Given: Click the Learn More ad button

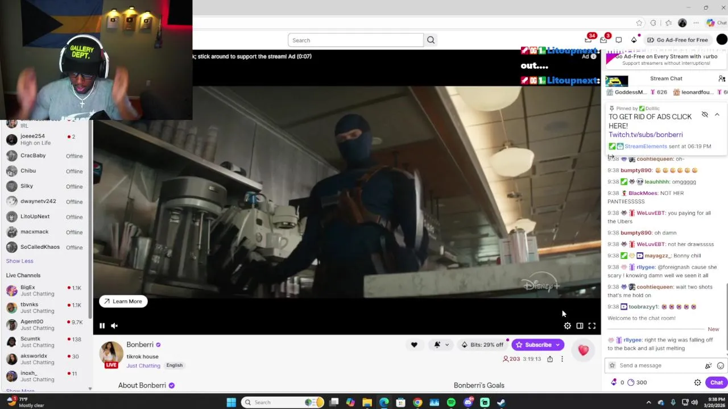Looking at the screenshot, I should [x=123, y=302].
